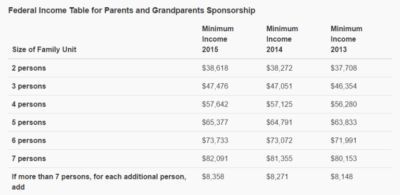
Task: Click the $38,618 value for 2015
Action: pos(215,68)
